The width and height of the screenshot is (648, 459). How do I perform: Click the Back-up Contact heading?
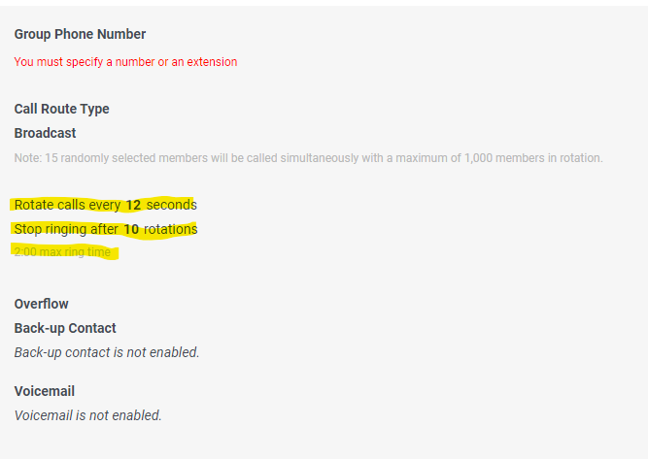point(65,328)
